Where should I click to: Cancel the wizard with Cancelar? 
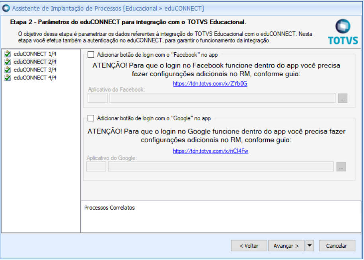point(337,246)
